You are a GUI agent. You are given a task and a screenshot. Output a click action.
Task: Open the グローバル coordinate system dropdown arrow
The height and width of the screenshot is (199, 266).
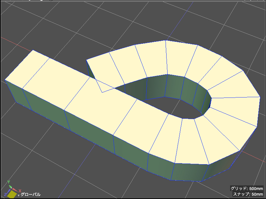(19, 195)
